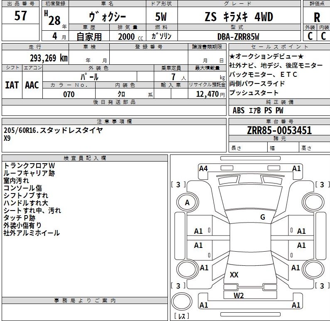The height and width of the screenshot is (321, 330).
Task: Click the 登録番号 header
Action: tap(149, 47)
